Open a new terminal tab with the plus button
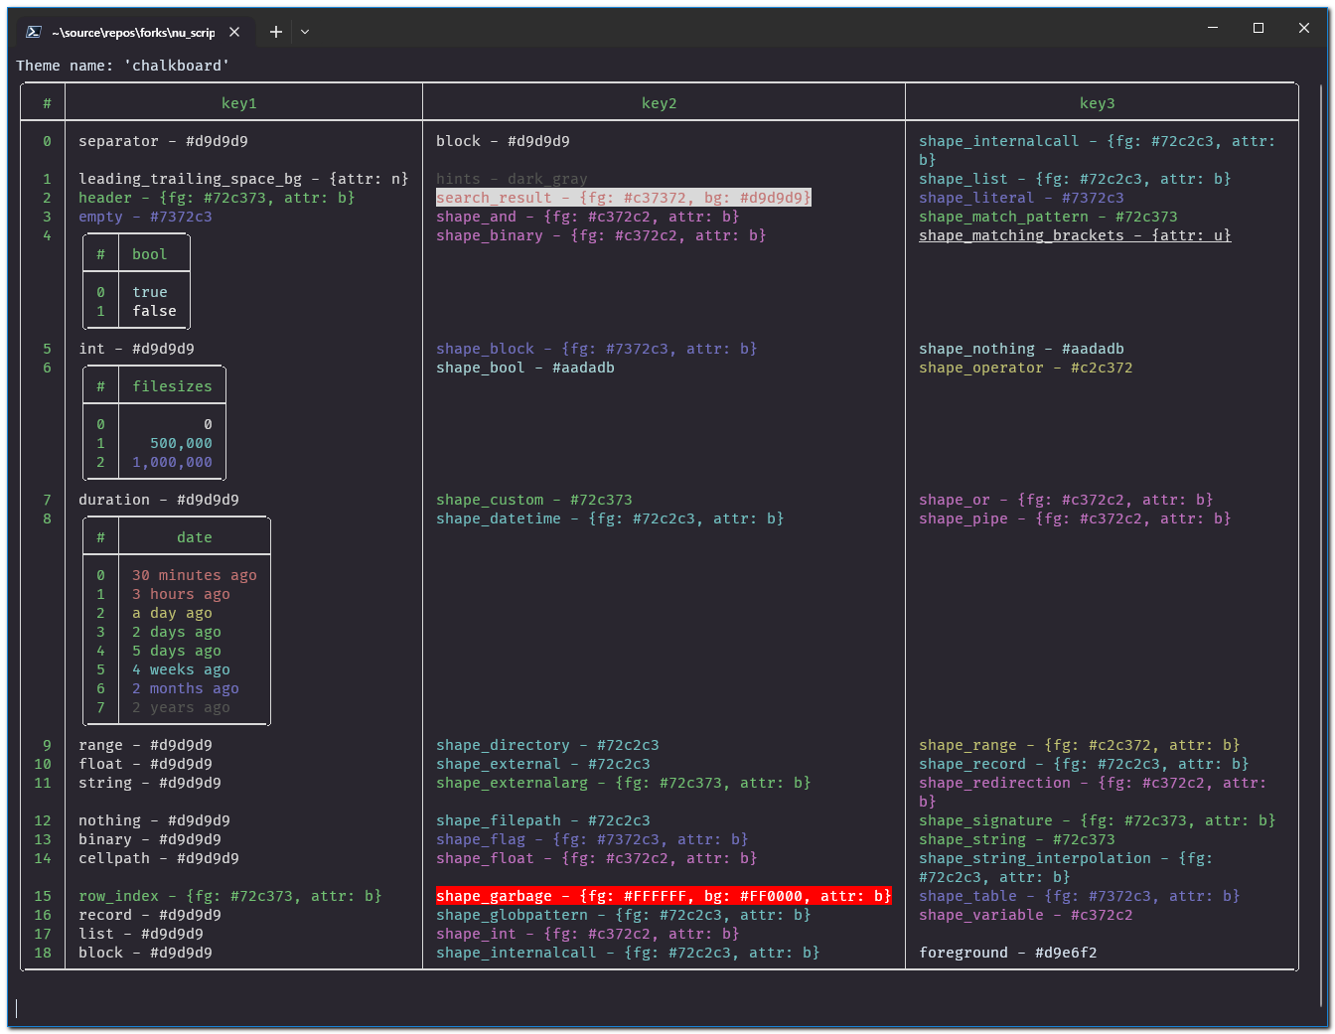This screenshot has height=1034, width=1335. [x=276, y=32]
